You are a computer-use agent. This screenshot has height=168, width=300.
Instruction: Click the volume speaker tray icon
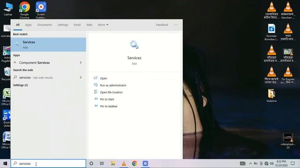coord(271,163)
